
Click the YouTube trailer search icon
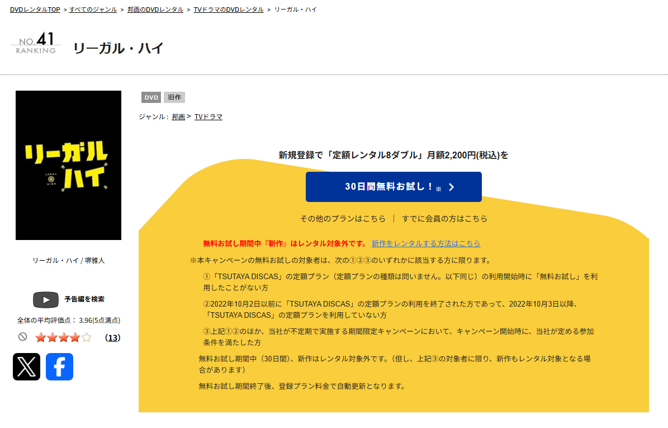[x=46, y=300]
